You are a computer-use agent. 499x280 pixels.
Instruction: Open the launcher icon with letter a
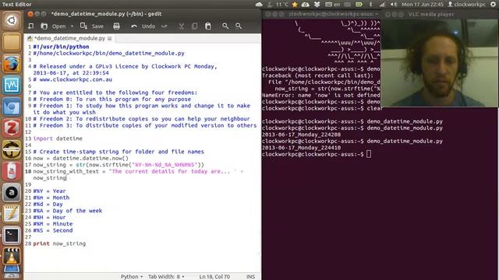pyautogui.click(x=12, y=192)
